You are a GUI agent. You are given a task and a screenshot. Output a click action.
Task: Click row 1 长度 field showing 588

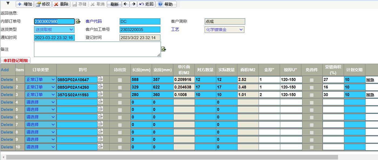tap(141, 80)
